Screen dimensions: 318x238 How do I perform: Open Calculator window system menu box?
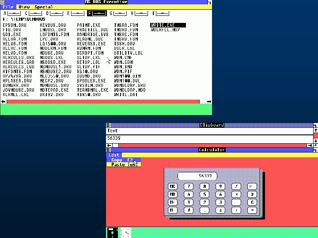click(108, 150)
